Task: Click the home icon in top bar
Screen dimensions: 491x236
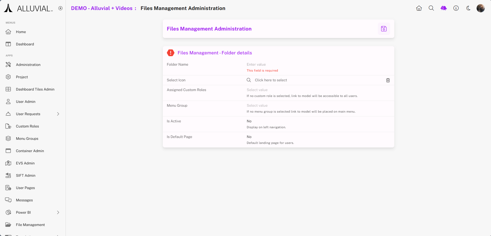Action: pos(419,8)
